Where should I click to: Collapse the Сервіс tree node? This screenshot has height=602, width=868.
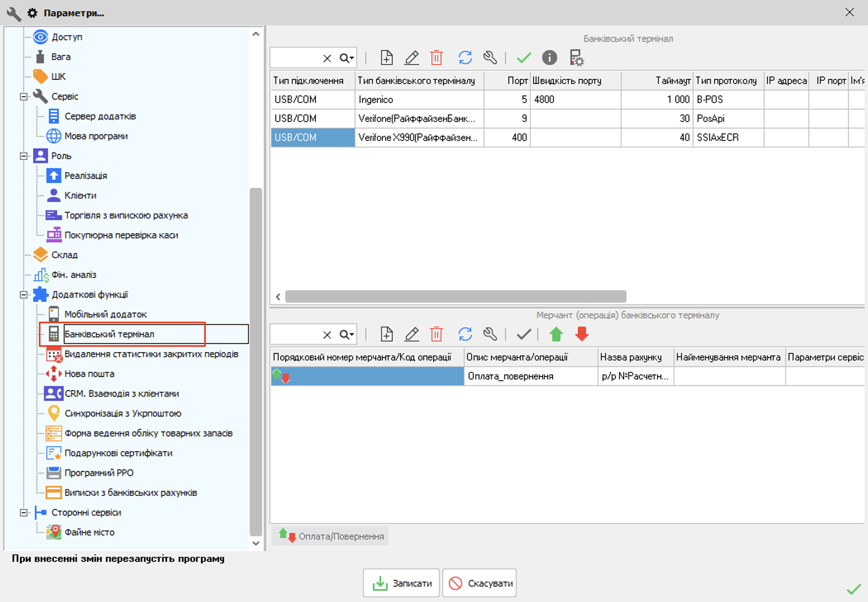24,97
